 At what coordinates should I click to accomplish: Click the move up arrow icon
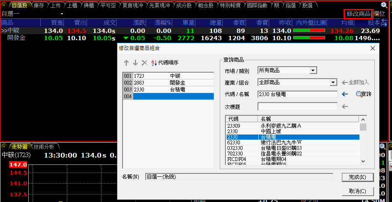point(126,63)
